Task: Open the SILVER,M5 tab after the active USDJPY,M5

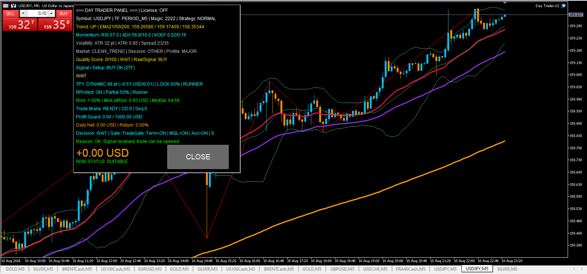Action: [x=507, y=269]
